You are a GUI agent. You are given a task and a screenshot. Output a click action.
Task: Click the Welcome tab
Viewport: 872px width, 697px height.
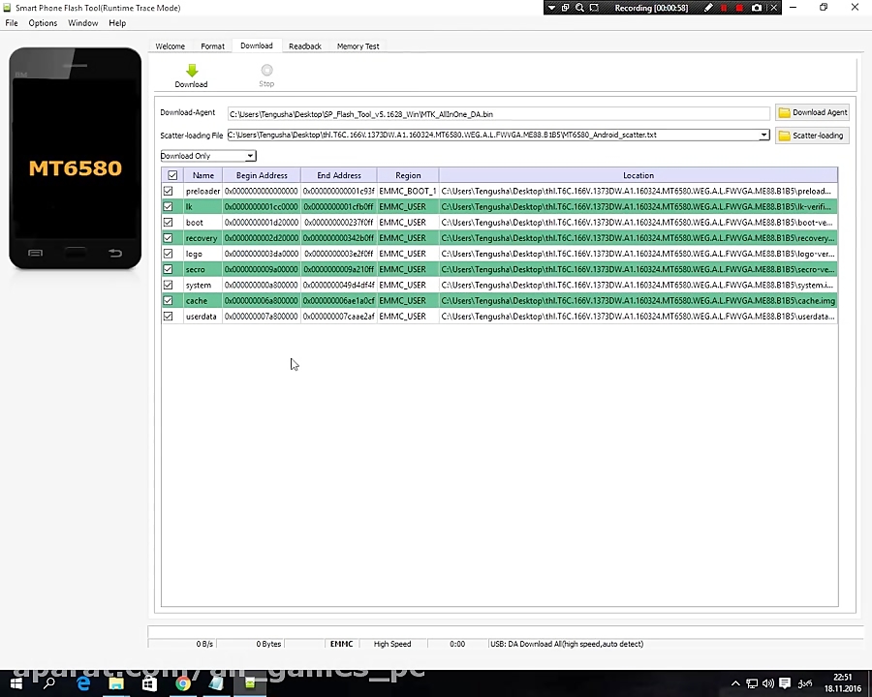(x=170, y=45)
